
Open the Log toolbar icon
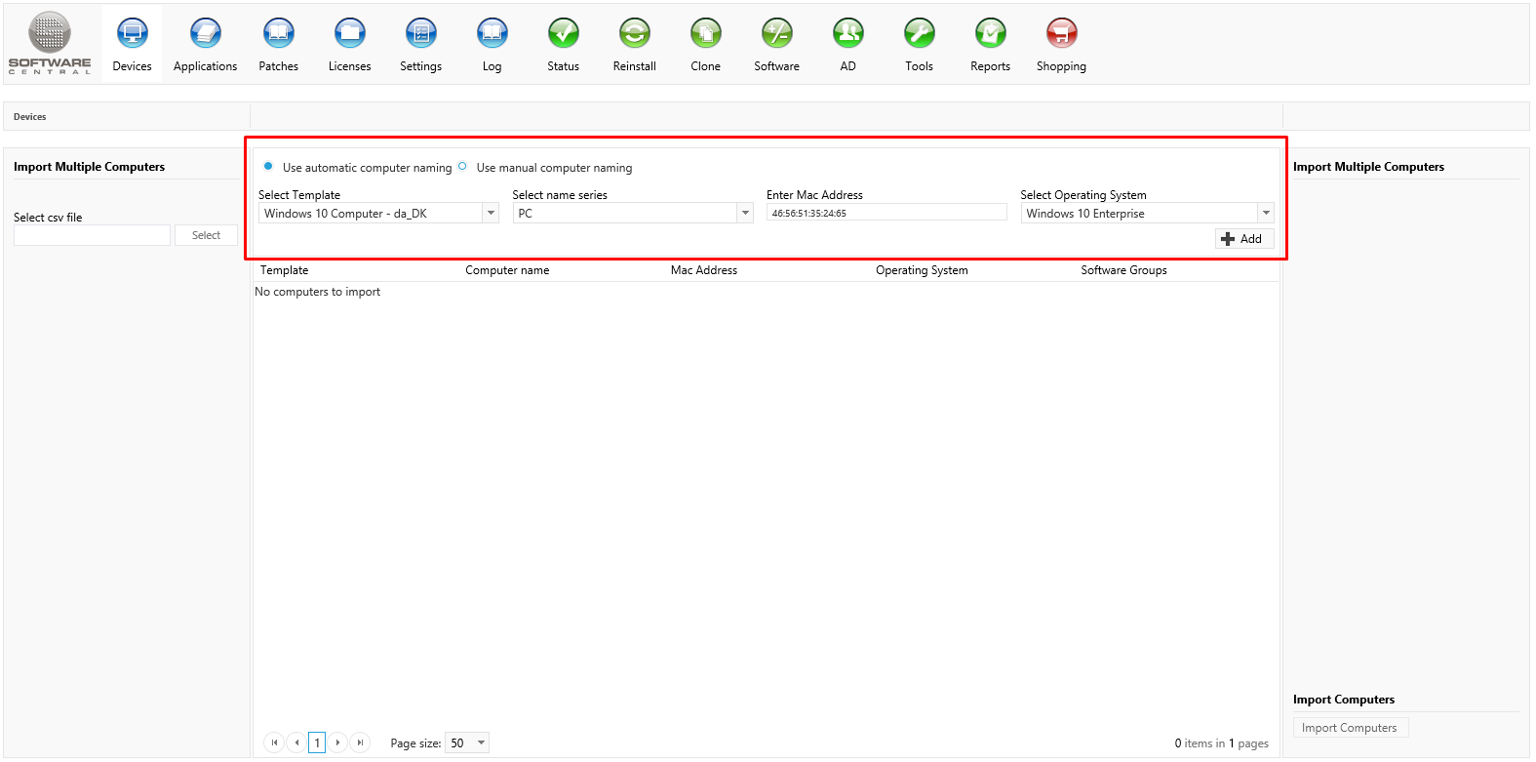tap(492, 34)
